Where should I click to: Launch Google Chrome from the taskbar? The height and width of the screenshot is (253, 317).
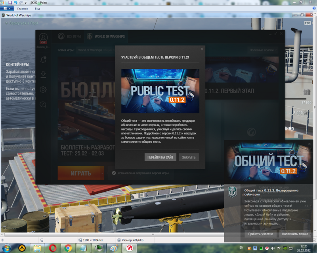pyautogui.click(x=68, y=248)
